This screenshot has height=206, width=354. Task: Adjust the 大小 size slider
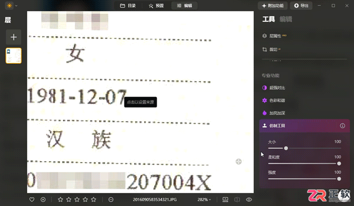coord(286,148)
